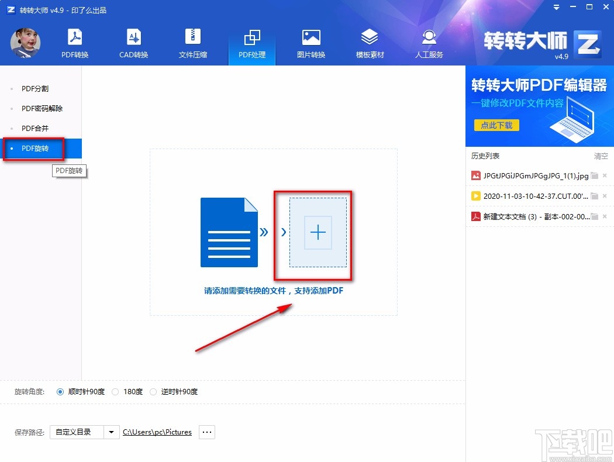Viewport: 614px width, 462px height.
Task: Select the 顺时针90度 rotation option
Action: [60, 392]
